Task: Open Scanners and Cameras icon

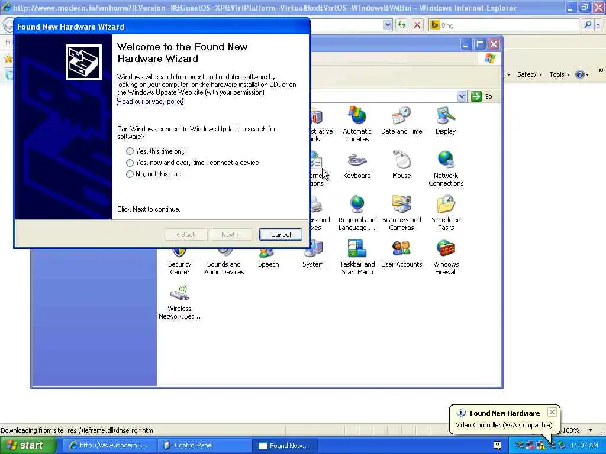Action: coord(402,213)
